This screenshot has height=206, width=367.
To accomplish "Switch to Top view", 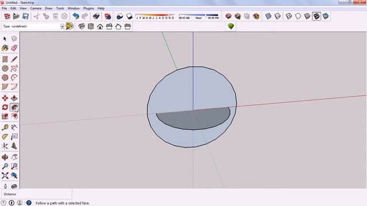I will [x=91, y=26].
